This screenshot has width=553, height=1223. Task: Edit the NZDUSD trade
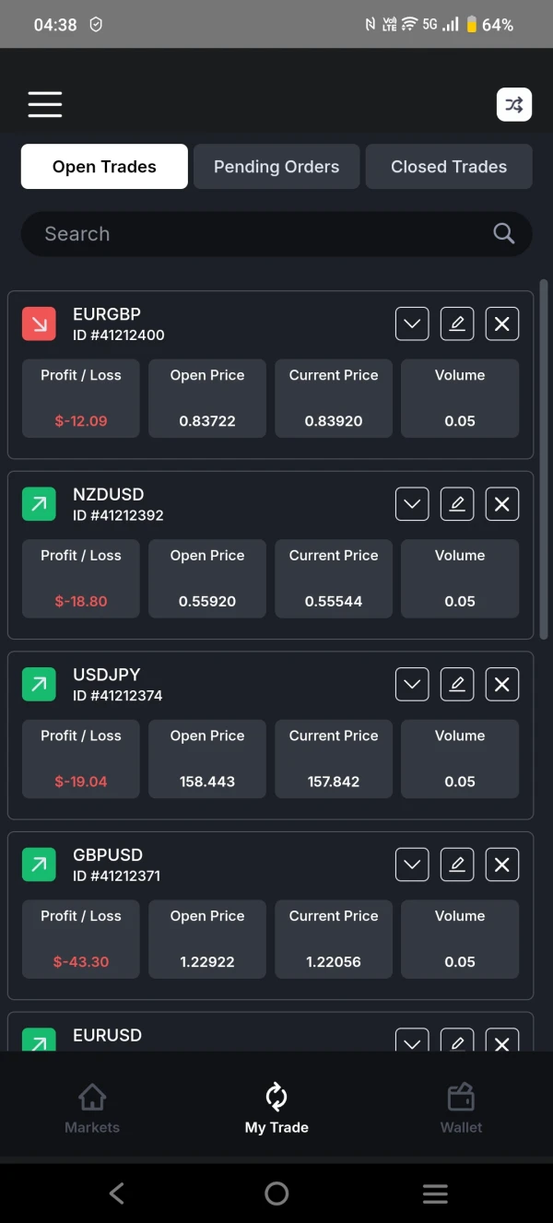(457, 504)
